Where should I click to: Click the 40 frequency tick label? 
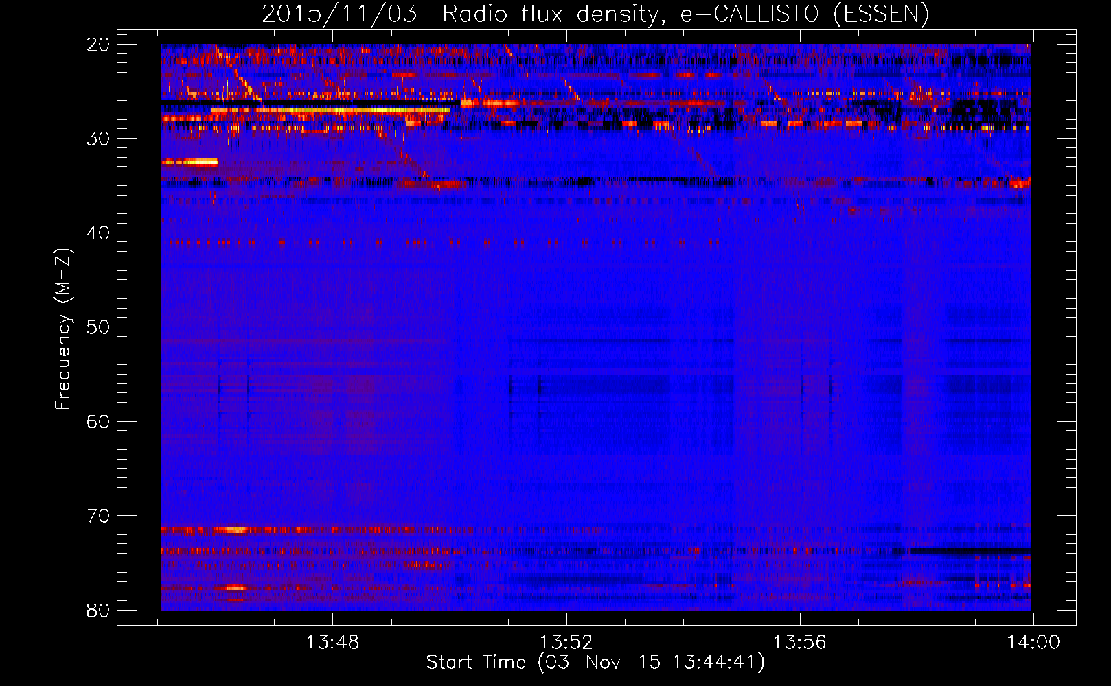click(x=98, y=233)
